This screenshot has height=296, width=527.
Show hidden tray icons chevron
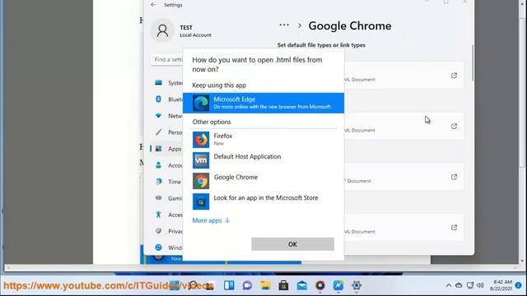pyautogui.click(x=449, y=285)
